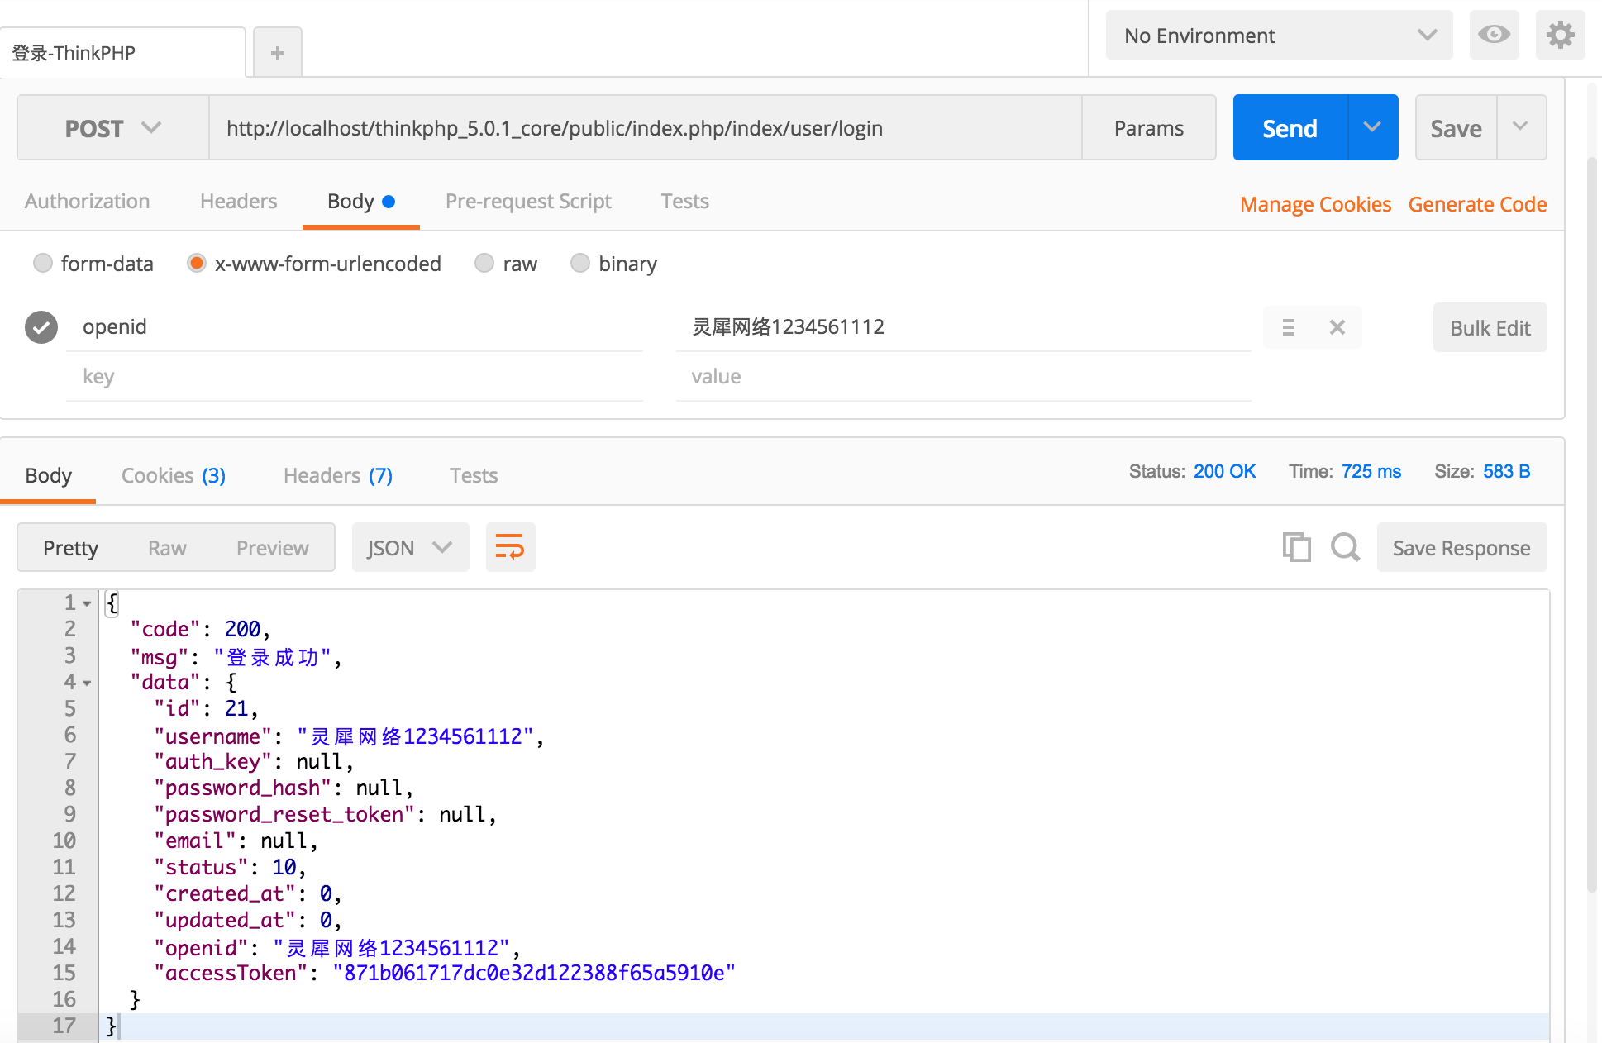Collapse the data object fold arrow

87,683
